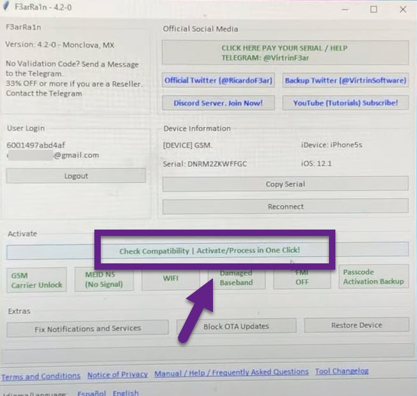Click Copy Serial button
This screenshot has height=396, width=417.
(x=286, y=184)
